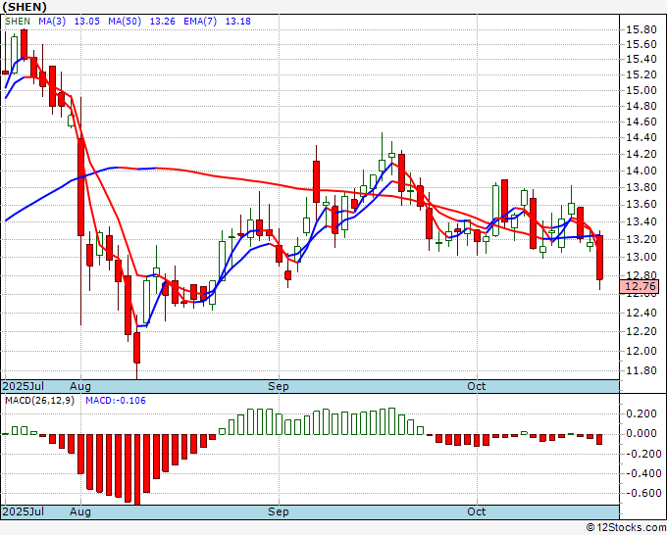Click the MA(3) legend label
This screenshot has height=535, width=667.
tap(52, 22)
